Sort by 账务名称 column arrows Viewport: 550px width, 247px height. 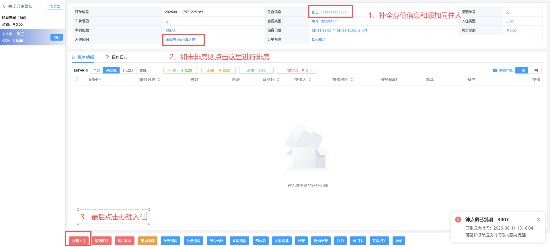tap(159, 79)
